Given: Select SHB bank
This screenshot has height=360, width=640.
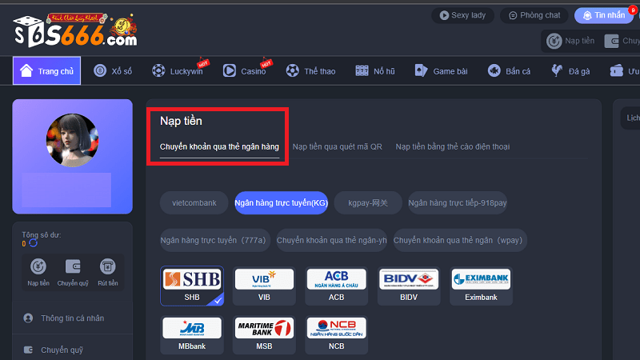Looking at the screenshot, I should [192, 286].
